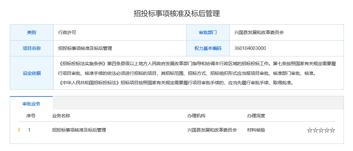Click 兴国县发展和改革委员会 in the business row
Screen dimensions: 353x151
pos(212,130)
